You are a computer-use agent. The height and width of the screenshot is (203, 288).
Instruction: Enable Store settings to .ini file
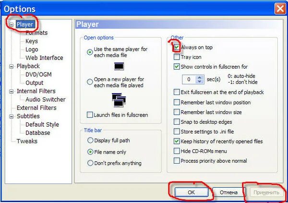point(177,131)
